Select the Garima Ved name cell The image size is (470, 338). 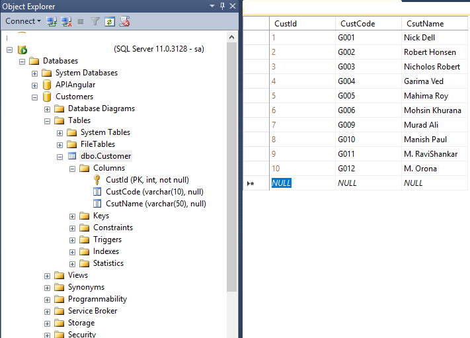pos(434,81)
